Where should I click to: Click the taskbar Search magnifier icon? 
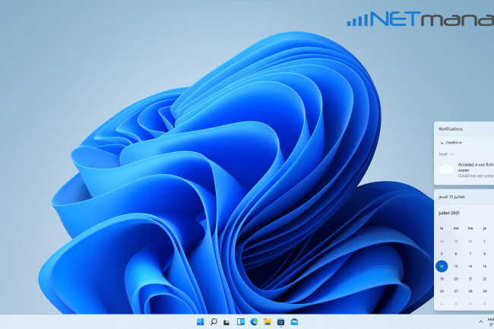pyautogui.click(x=214, y=322)
